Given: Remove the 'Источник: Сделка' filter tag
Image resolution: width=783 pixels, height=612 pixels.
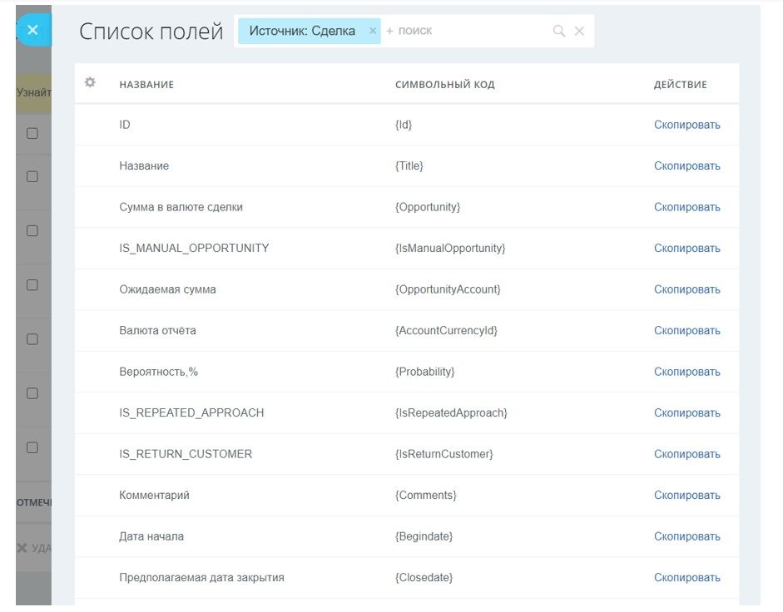Looking at the screenshot, I should coord(373,31).
